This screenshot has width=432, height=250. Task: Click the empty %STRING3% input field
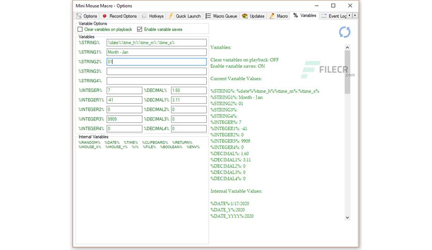[157, 71]
